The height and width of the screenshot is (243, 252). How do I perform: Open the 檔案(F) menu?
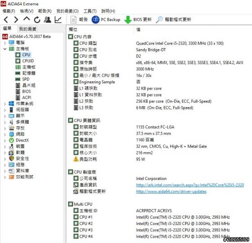9,11
